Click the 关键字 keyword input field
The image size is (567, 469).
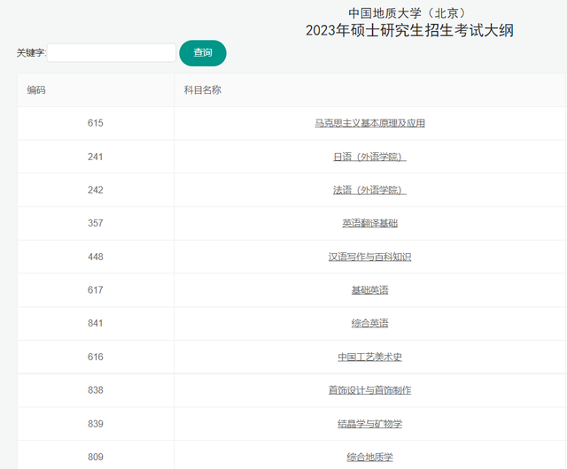[112, 53]
